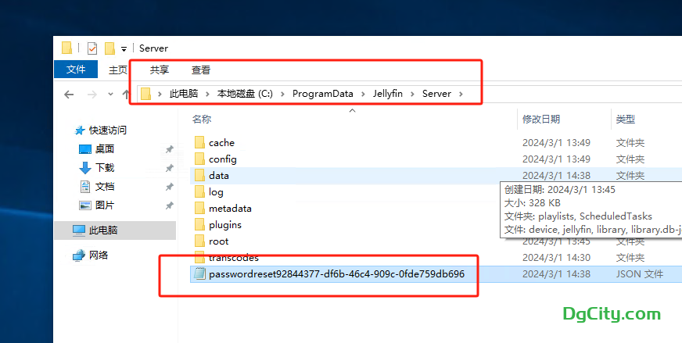Open 文档 in quick access
Viewport: 682px width, 343px height.
(x=104, y=187)
